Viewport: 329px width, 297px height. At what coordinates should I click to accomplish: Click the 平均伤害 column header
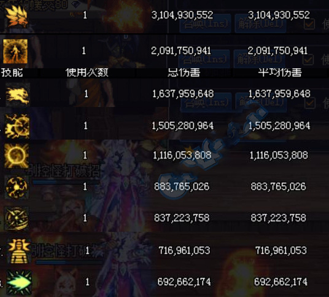pyautogui.click(x=280, y=73)
